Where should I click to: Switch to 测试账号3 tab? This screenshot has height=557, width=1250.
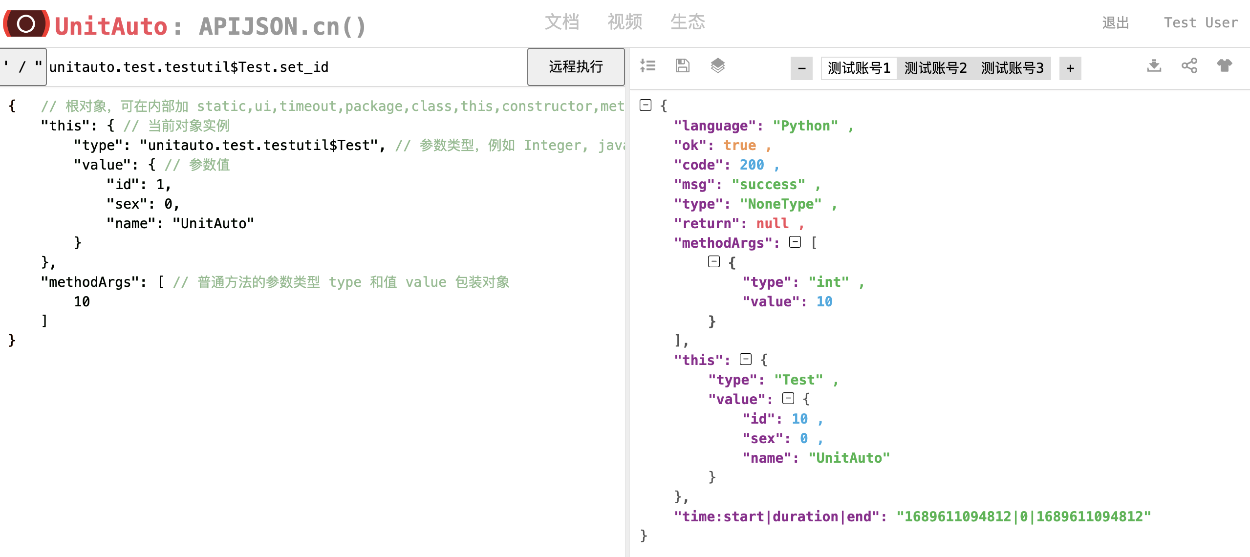(x=1012, y=68)
